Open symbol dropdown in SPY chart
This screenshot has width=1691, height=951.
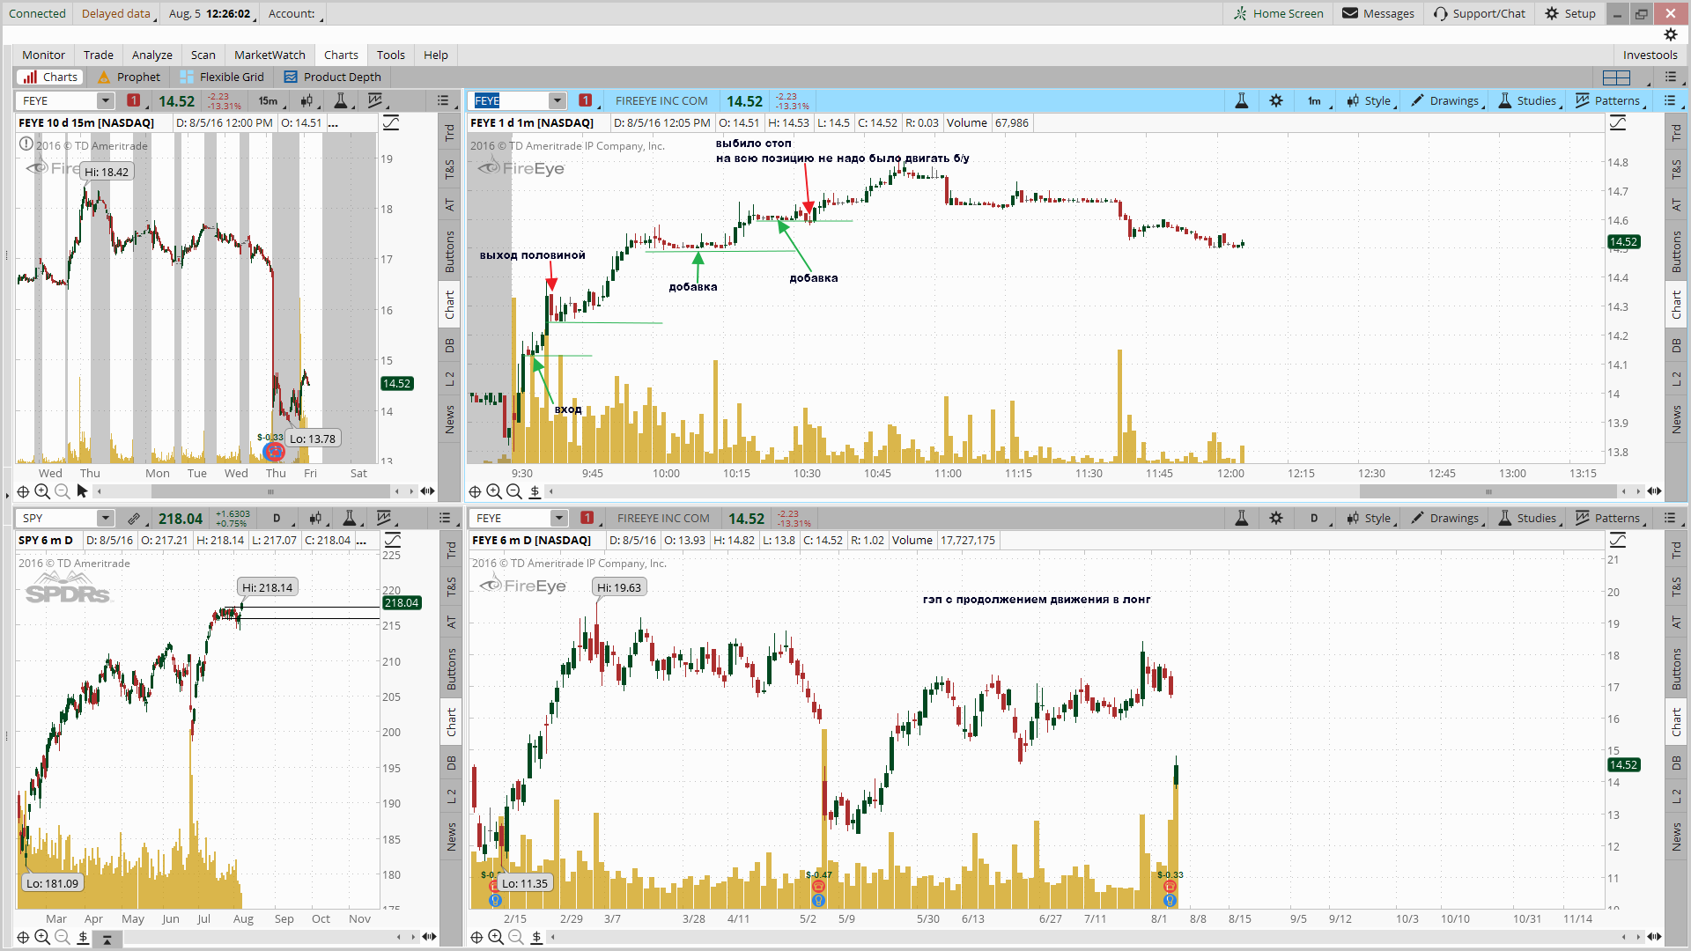click(105, 518)
